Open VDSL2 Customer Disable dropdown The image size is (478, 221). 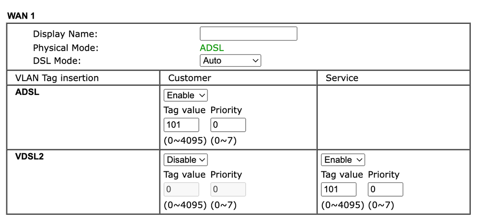coord(185,160)
